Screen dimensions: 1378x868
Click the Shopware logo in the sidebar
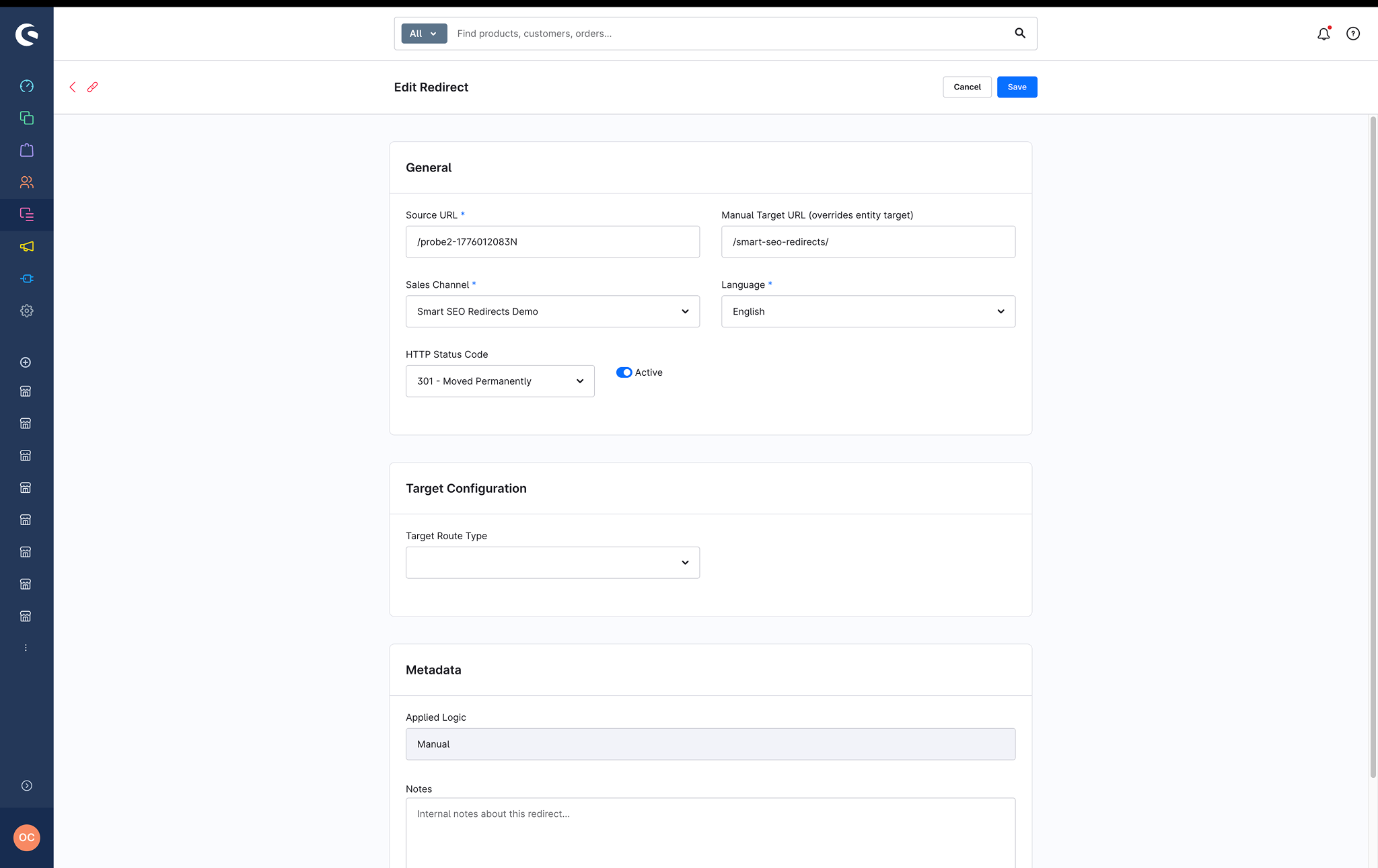pos(27,34)
